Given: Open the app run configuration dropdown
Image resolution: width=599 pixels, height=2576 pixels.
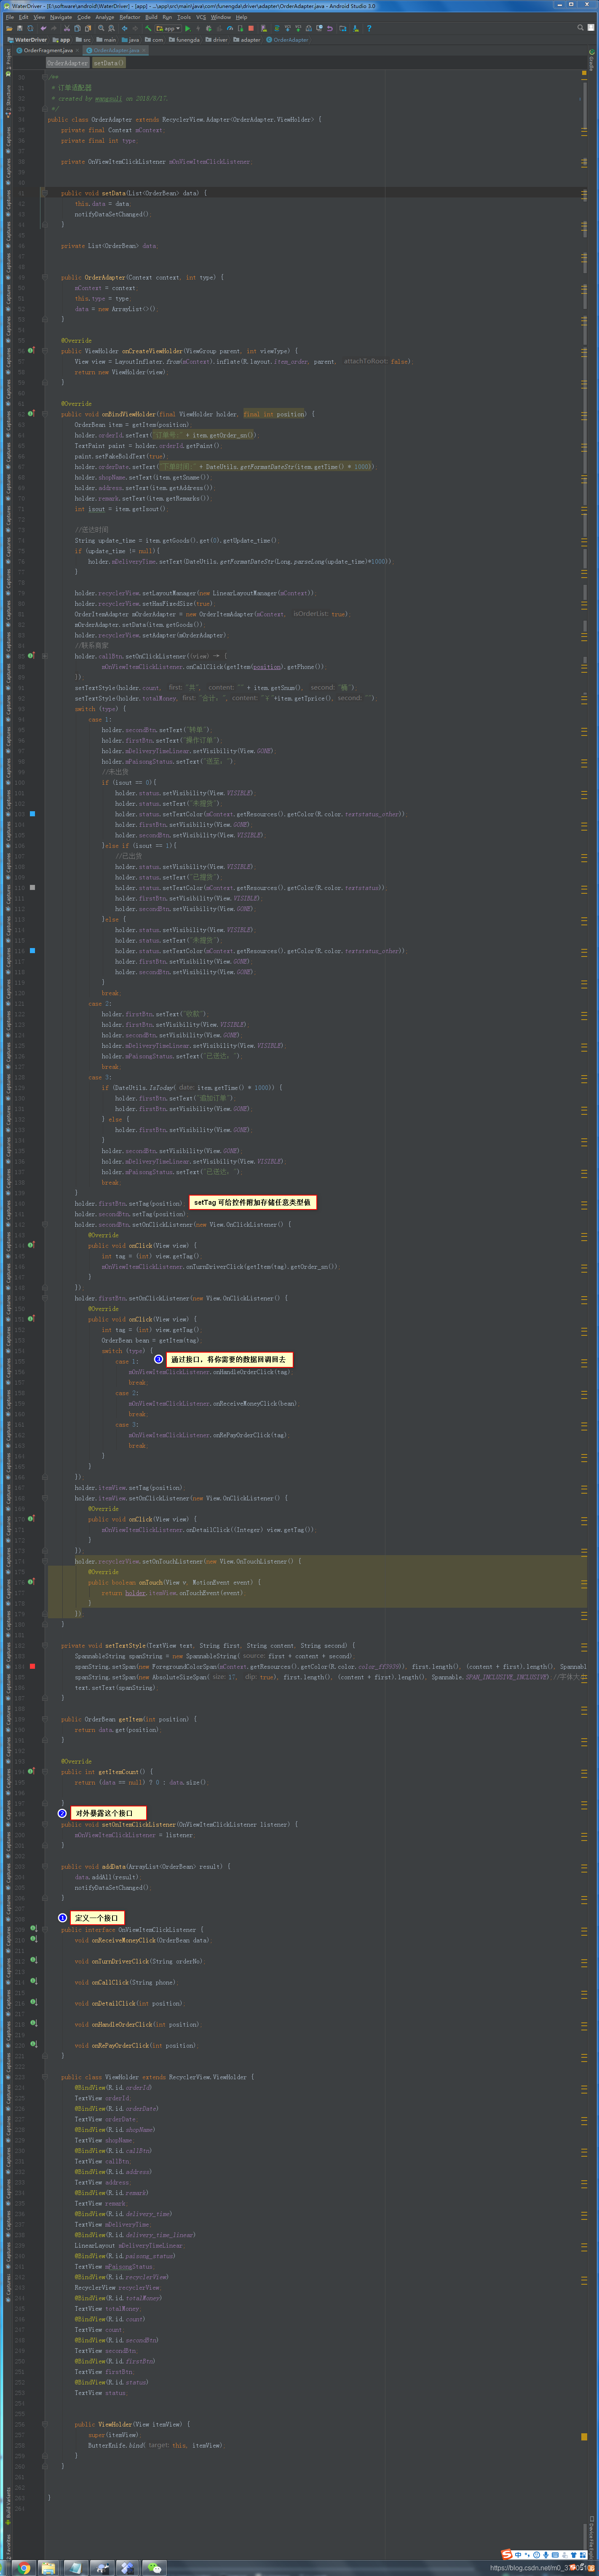Looking at the screenshot, I should coord(169,28).
